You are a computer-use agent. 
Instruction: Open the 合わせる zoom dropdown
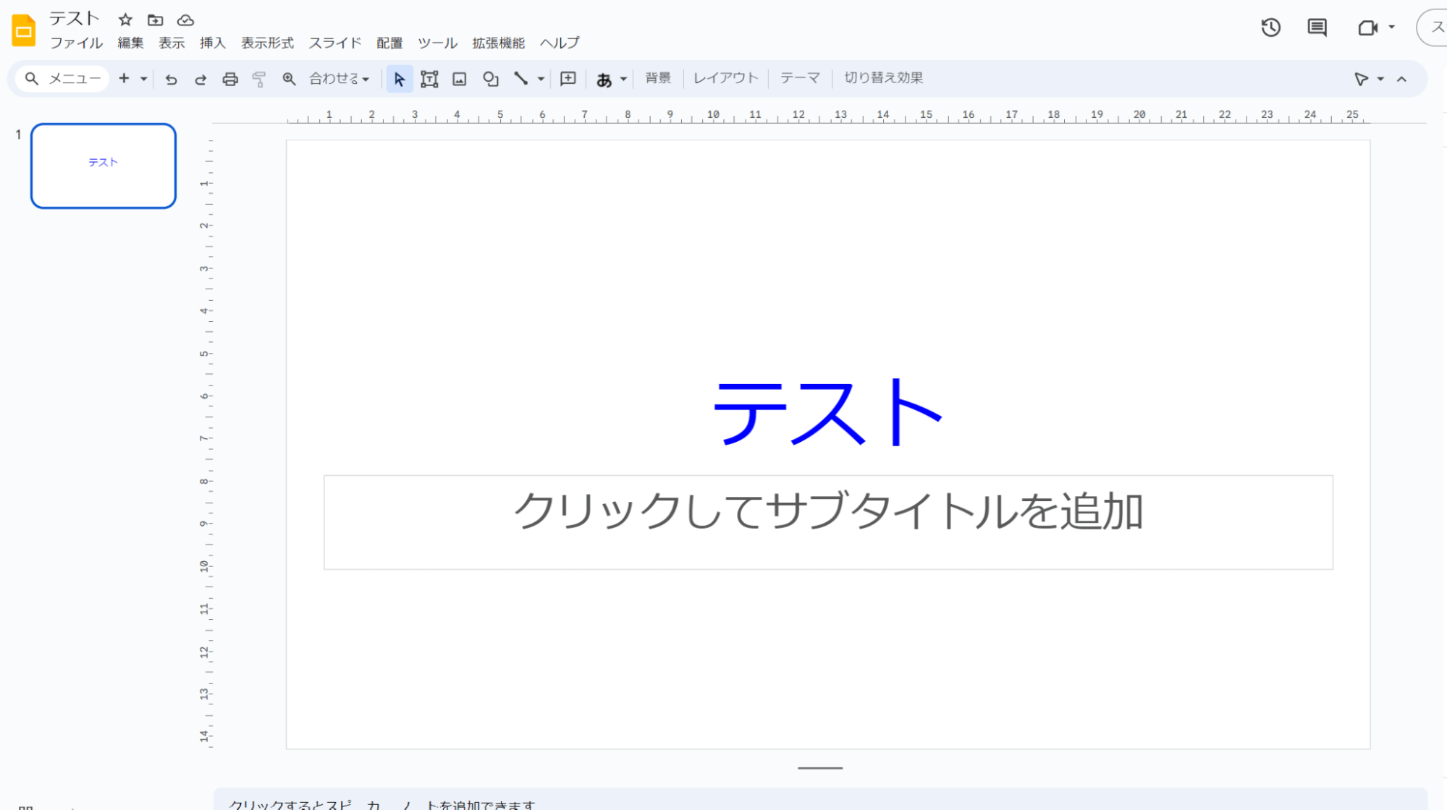339,79
